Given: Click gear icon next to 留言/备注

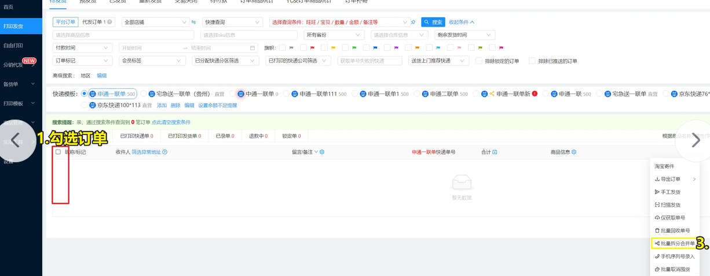Looking at the screenshot, I should coord(322,152).
